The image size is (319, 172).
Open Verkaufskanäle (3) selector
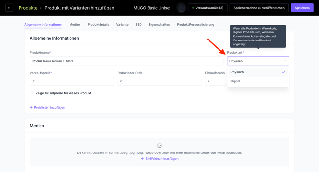coord(208,8)
